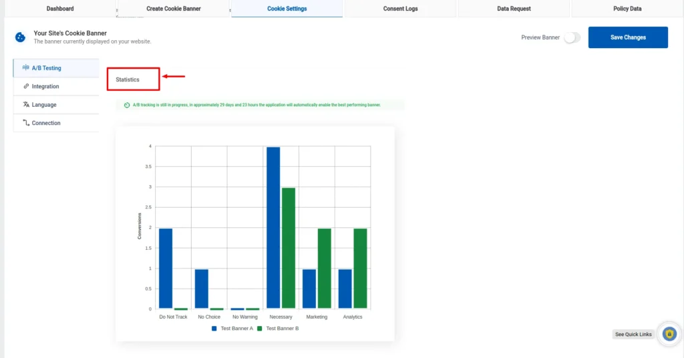Open the Dashboard tab
The image size is (684, 358).
[x=60, y=9]
